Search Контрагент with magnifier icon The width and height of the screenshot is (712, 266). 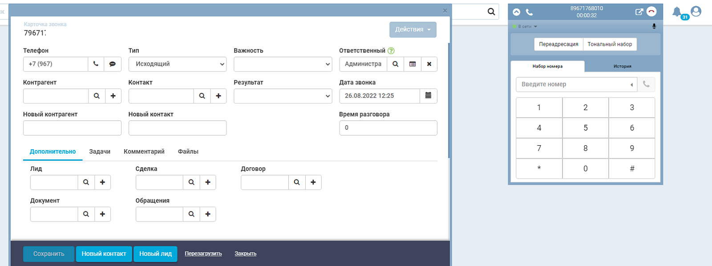tap(97, 96)
